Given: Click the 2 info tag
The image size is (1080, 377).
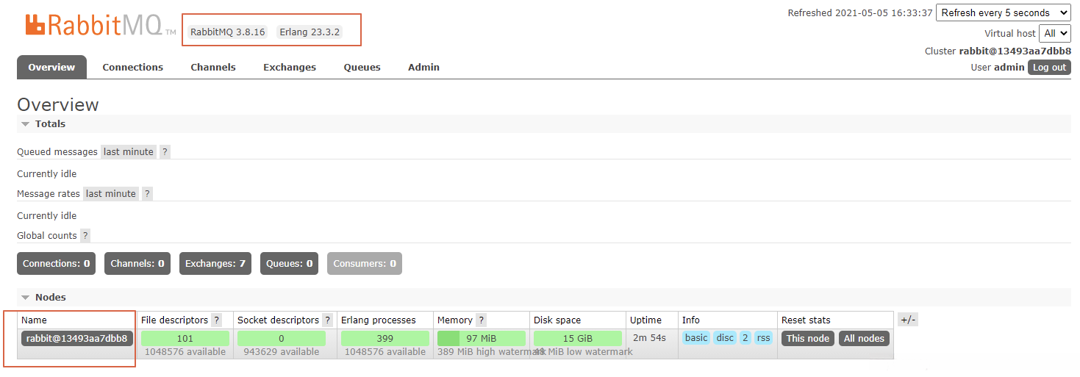Looking at the screenshot, I should 745,338.
